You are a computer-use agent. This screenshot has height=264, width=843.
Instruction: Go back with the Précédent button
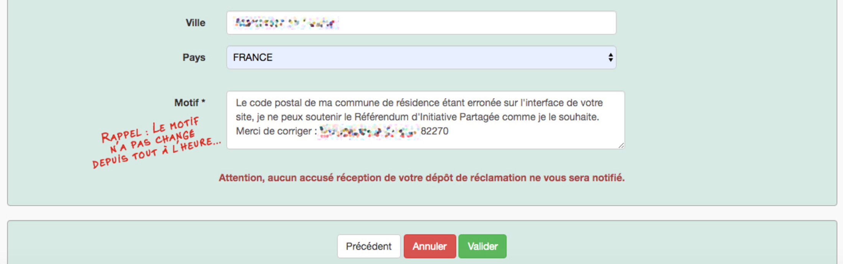tap(369, 246)
